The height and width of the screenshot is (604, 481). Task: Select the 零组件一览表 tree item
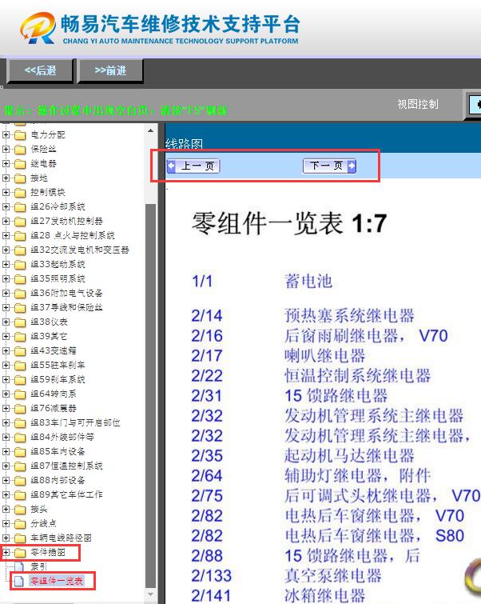[57, 581]
